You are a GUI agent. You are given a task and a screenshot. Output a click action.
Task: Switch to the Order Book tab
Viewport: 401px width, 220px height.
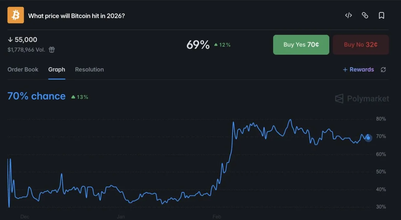[23, 69]
